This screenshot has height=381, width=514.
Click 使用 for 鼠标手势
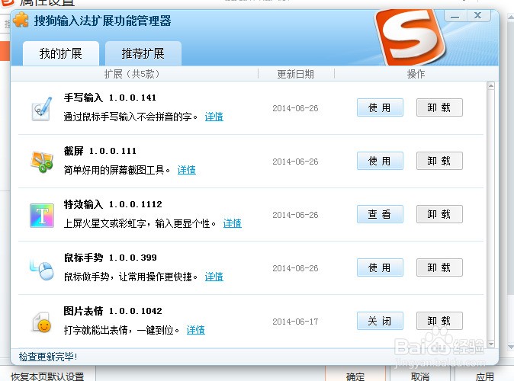pyautogui.click(x=380, y=267)
